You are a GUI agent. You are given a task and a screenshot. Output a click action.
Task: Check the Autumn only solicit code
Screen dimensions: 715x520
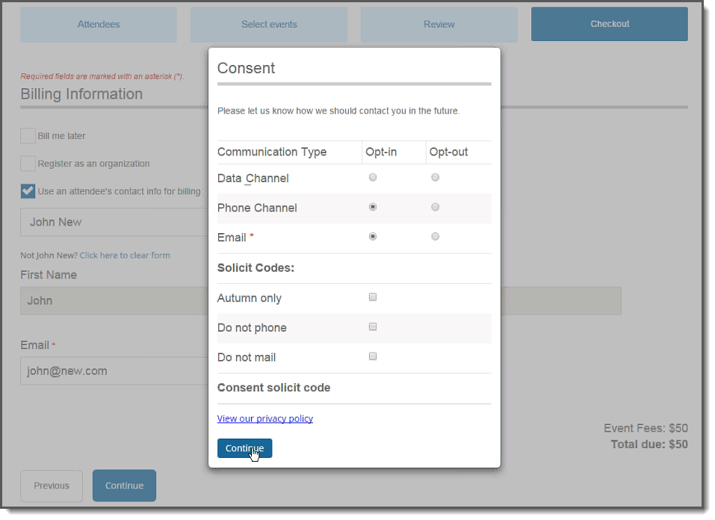coord(373,297)
